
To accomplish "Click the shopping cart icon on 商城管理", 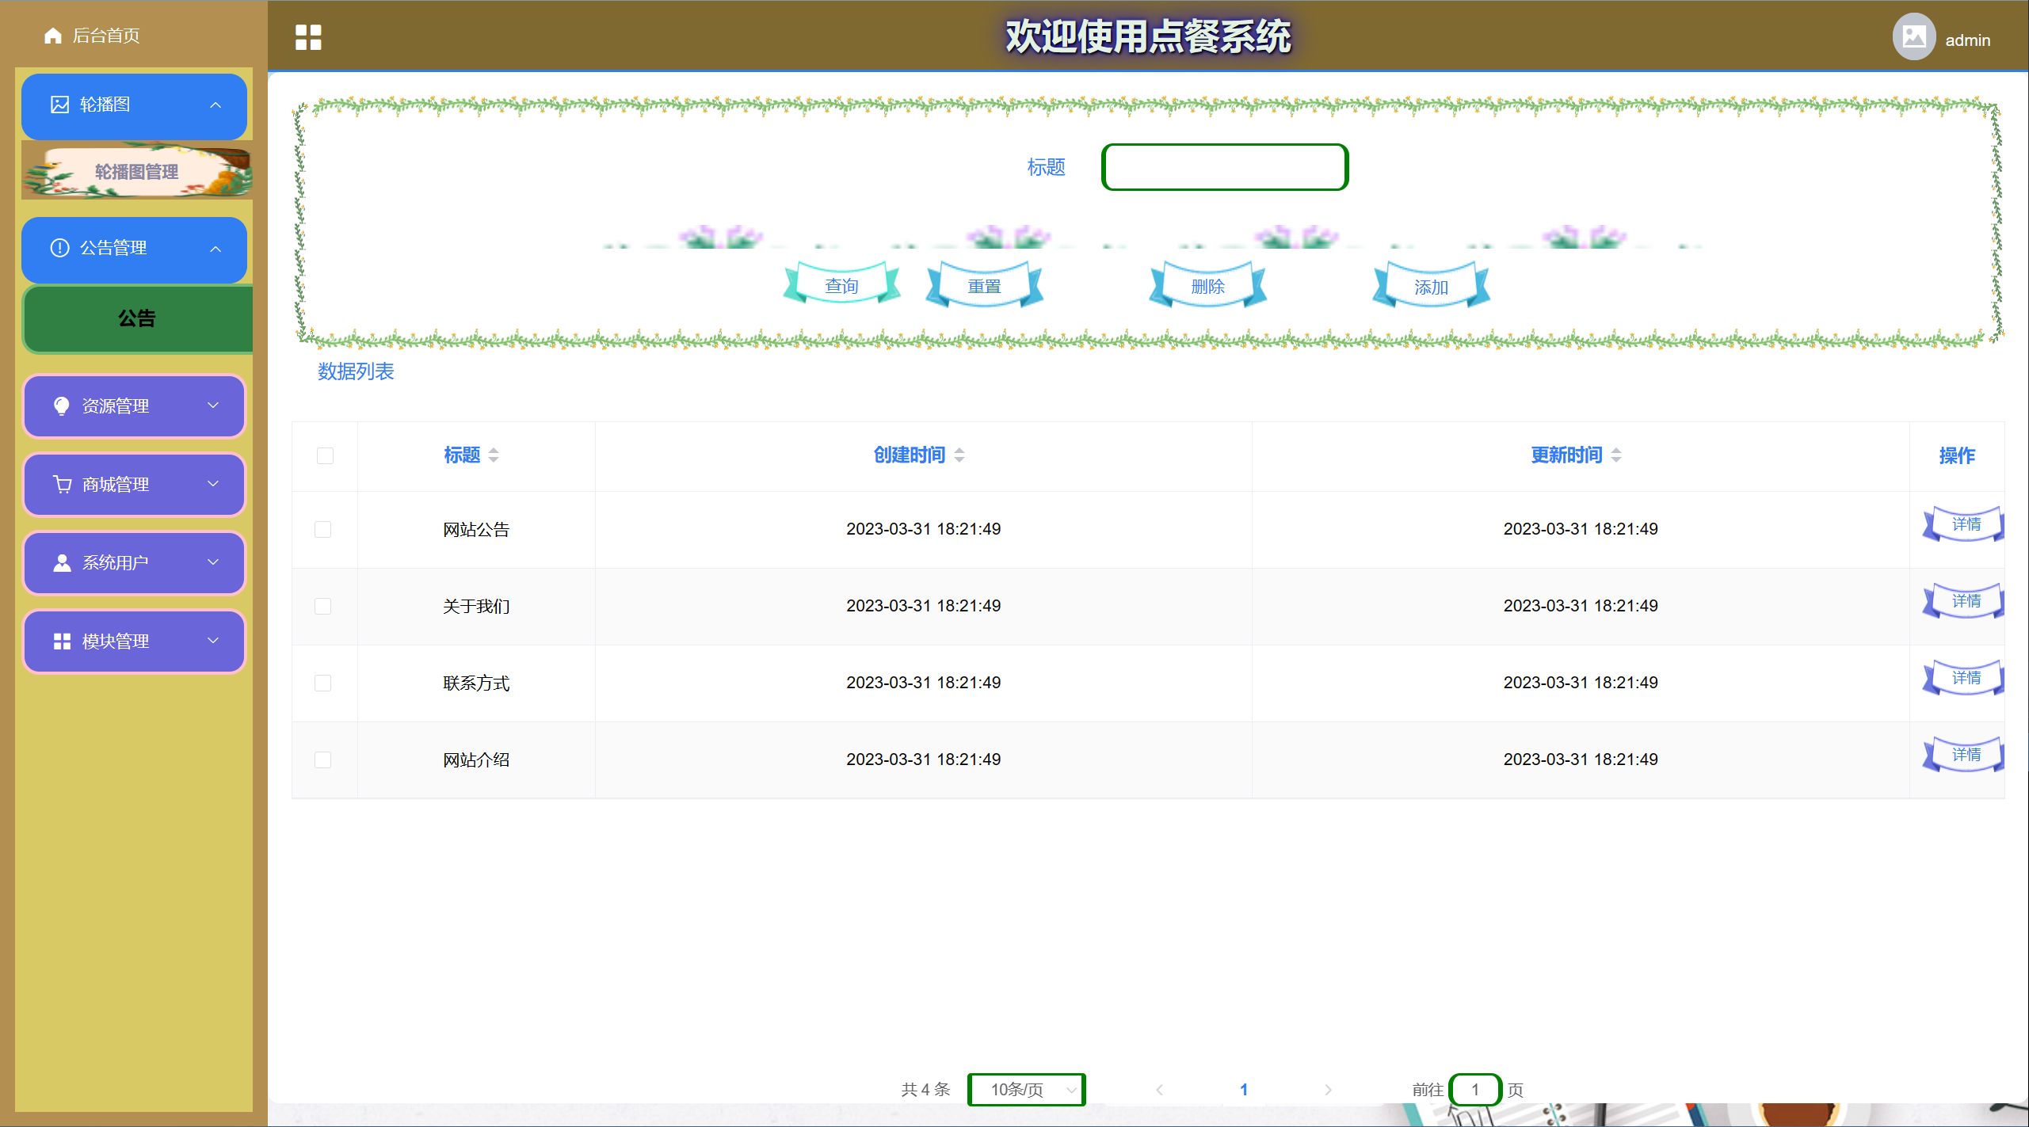I will (62, 484).
